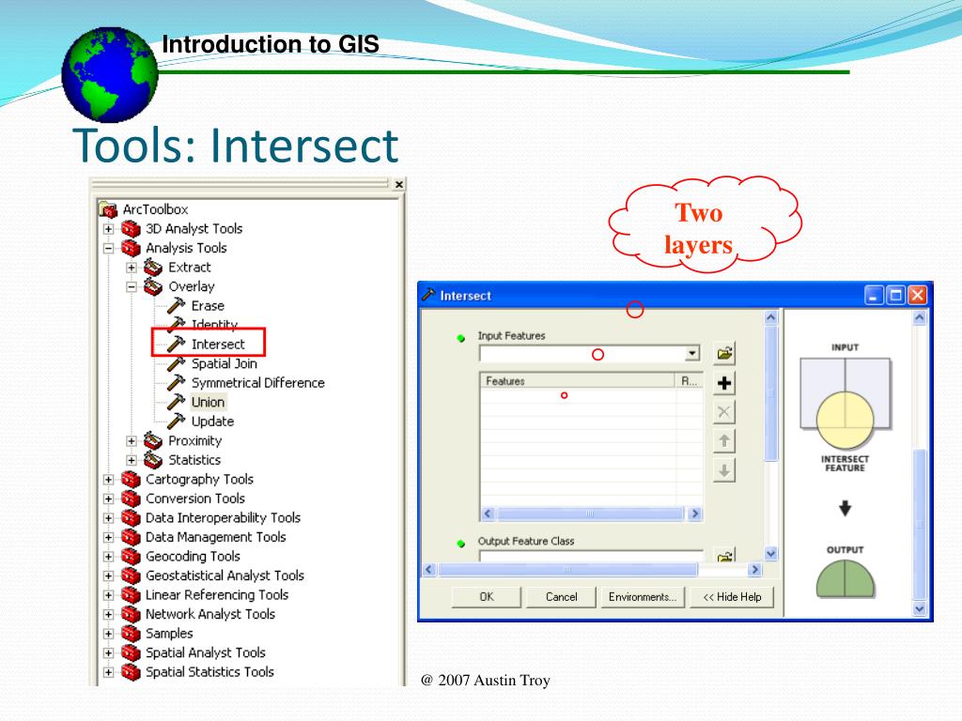The width and height of the screenshot is (962, 721).
Task: Click the help pane scroll-down arrow
Action: point(919,608)
